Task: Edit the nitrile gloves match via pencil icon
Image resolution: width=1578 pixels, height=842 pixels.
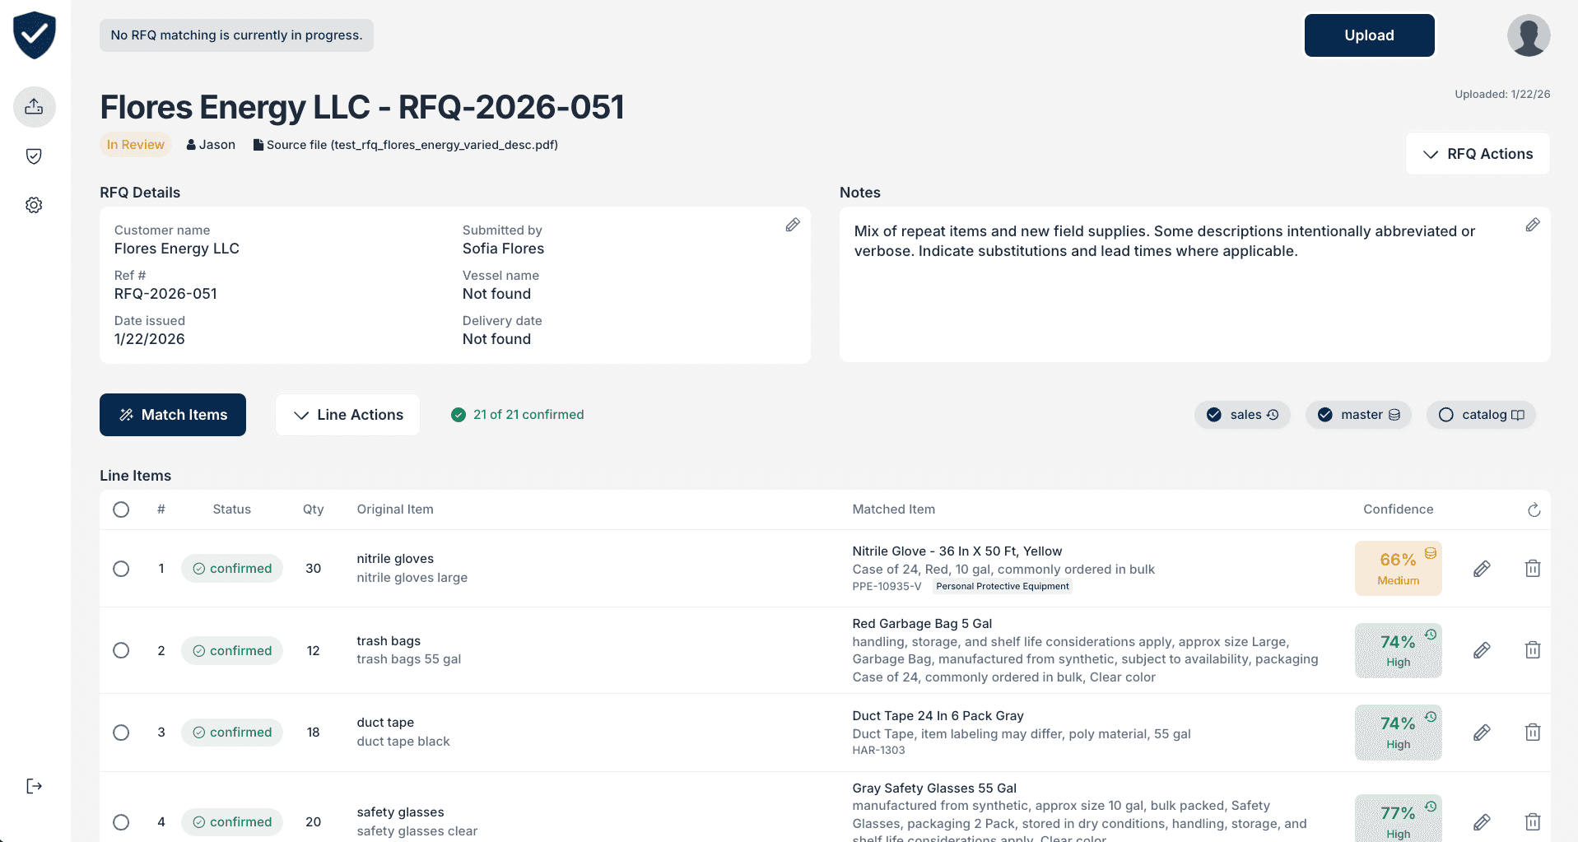Action: (1482, 568)
